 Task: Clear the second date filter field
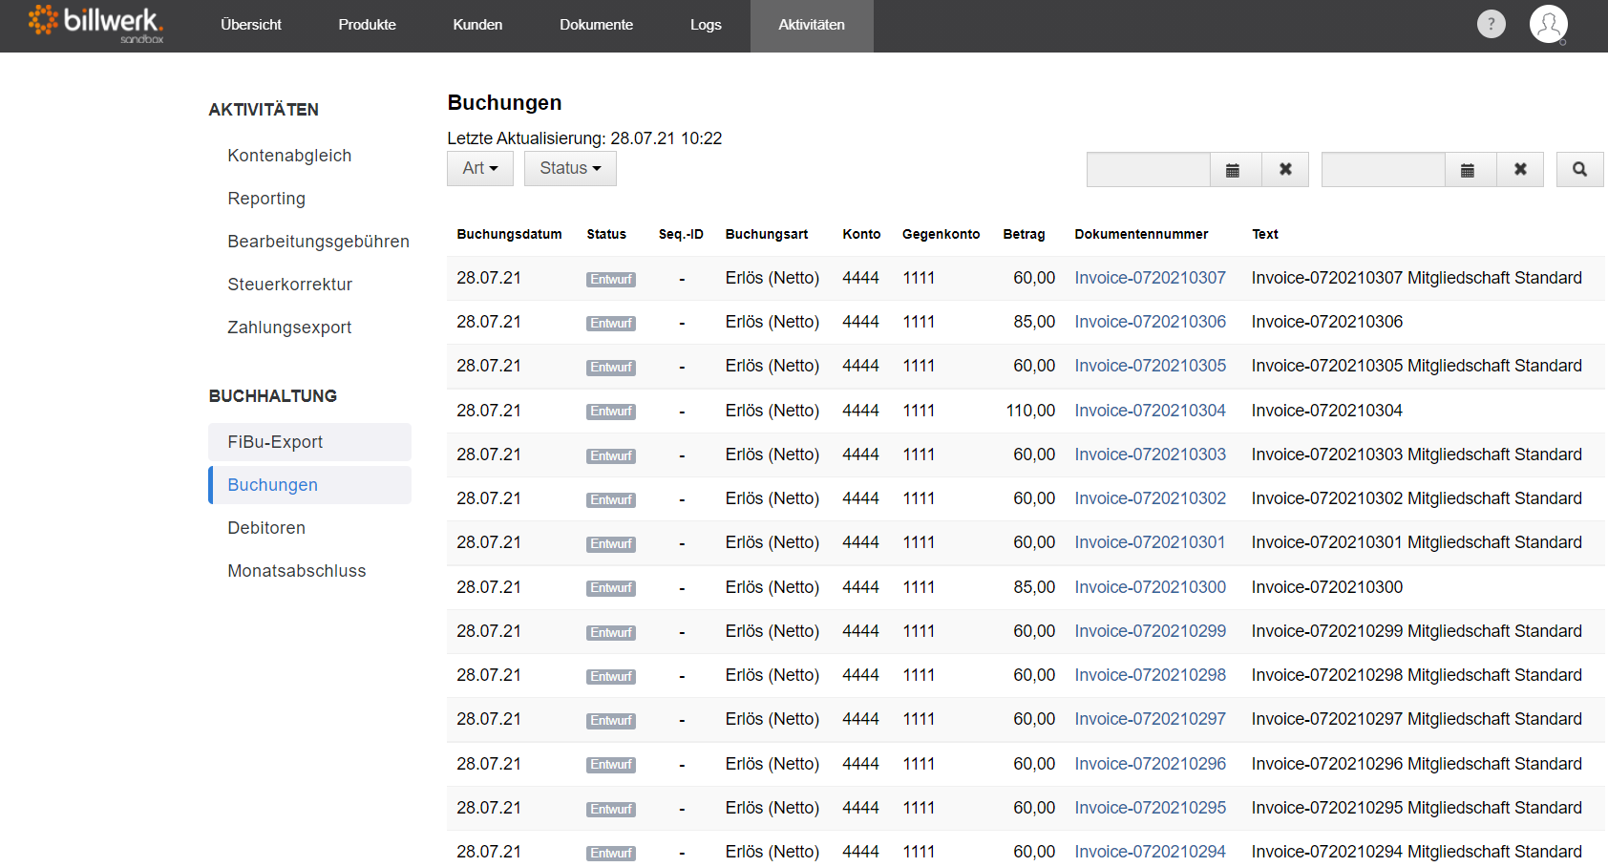pos(1520,170)
